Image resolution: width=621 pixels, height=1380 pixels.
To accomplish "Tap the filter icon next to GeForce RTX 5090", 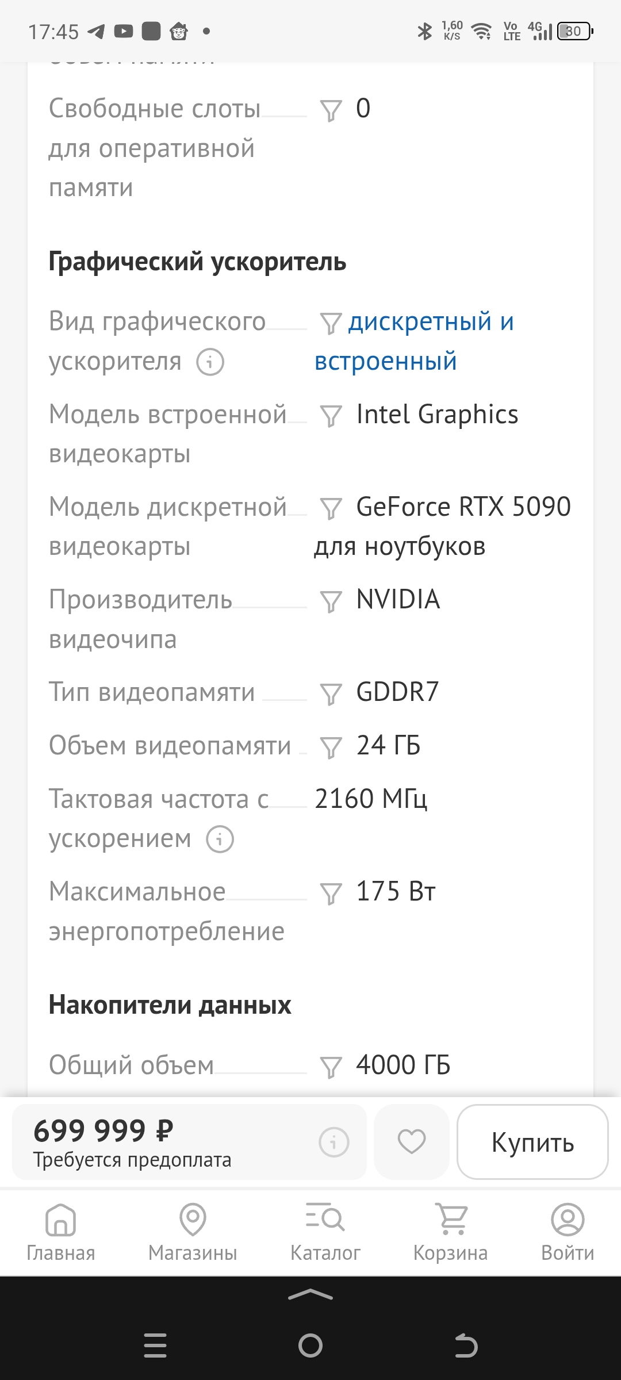I will (331, 509).
